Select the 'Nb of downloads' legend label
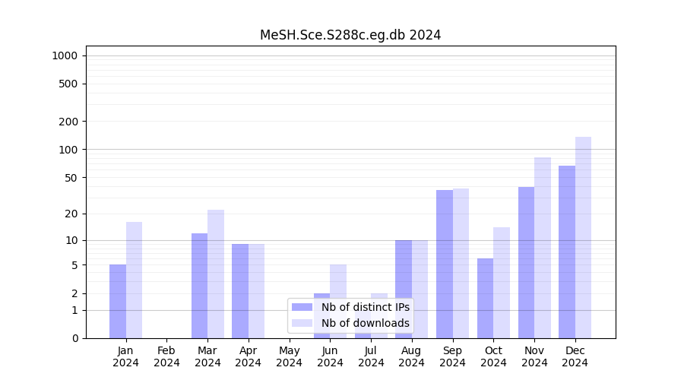The image size is (684, 380). point(365,323)
